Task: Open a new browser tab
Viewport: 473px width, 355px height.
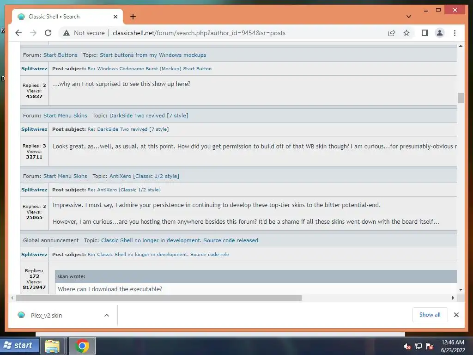Action: click(x=133, y=17)
